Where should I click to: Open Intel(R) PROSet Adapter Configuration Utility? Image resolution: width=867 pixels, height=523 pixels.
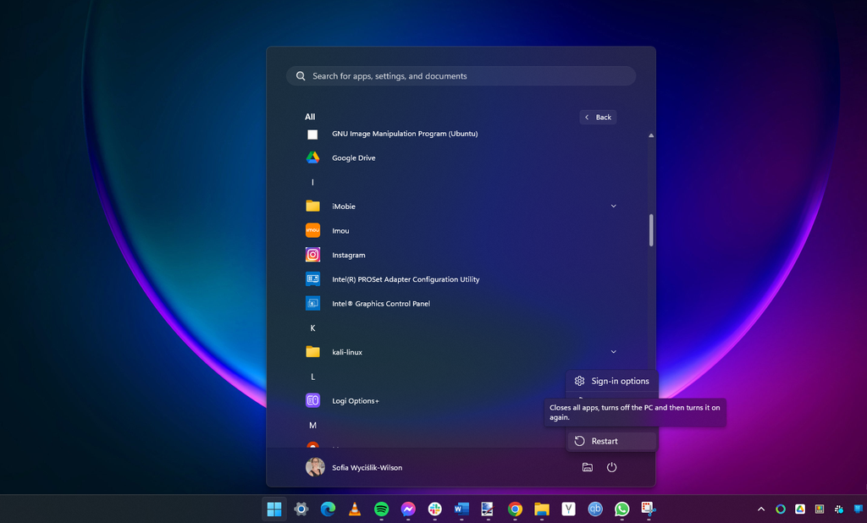(x=406, y=279)
